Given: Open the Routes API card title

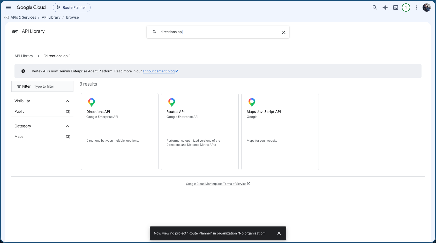Looking at the screenshot, I should point(176,112).
